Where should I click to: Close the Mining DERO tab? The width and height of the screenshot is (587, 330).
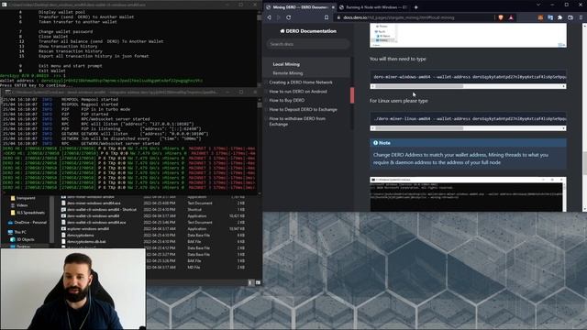pos(333,7)
